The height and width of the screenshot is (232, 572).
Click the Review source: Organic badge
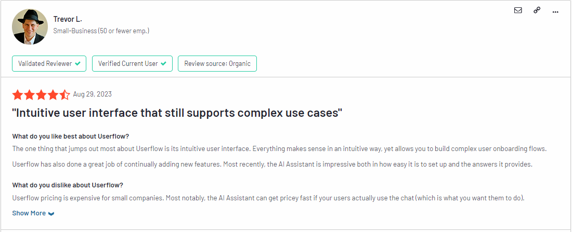point(217,63)
